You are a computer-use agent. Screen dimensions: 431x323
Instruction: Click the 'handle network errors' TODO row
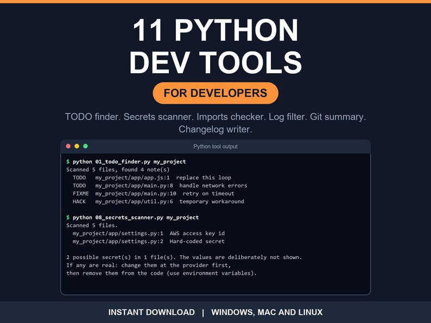pos(160,185)
